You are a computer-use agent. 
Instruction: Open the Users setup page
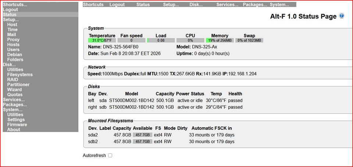tap(13, 49)
